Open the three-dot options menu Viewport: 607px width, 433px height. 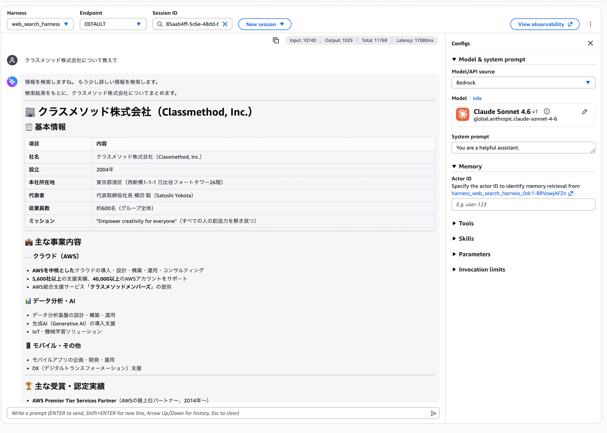(590, 24)
